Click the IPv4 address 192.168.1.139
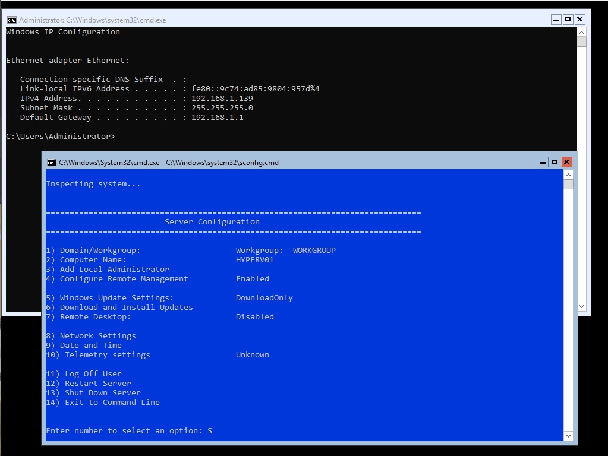The height and width of the screenshot is (456, 608). tap(222, 99)
